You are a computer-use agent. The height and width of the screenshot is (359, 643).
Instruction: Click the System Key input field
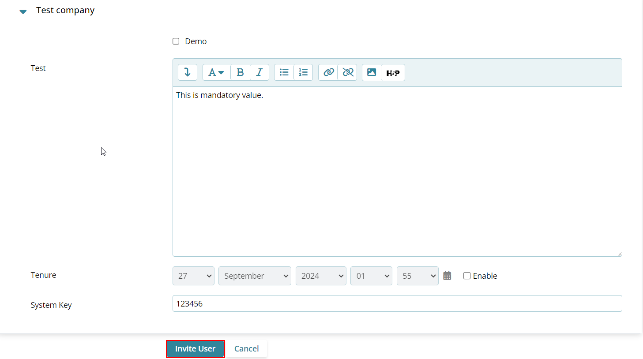(x=397, y=303)
